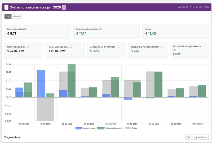This screenshot has height=143, width=212.
Task: Open info icon for Gem. Inkoop prijs
Action: (x=28, y=47)
